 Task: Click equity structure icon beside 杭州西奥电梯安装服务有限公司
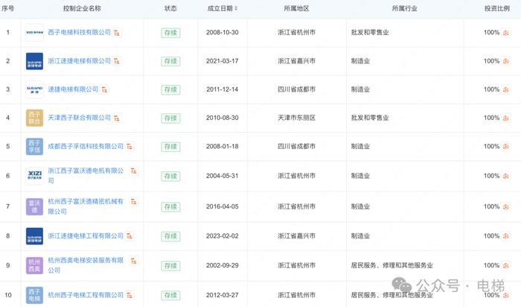point(133,261)
